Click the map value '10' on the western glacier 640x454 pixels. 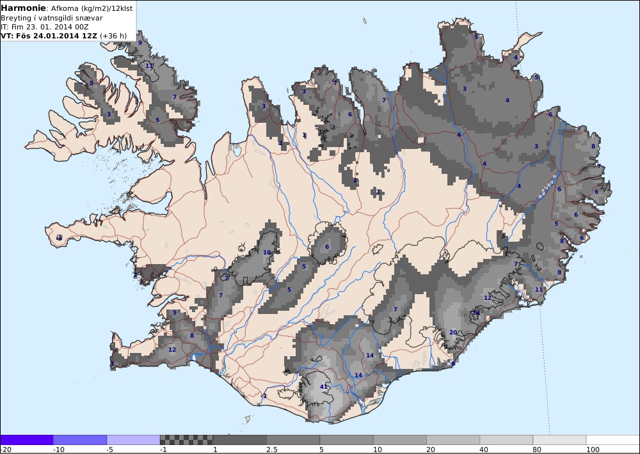click(267, 253)
